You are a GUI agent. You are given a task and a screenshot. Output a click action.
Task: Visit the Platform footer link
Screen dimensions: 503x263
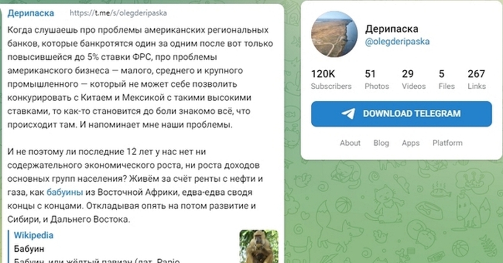point(447,143)
